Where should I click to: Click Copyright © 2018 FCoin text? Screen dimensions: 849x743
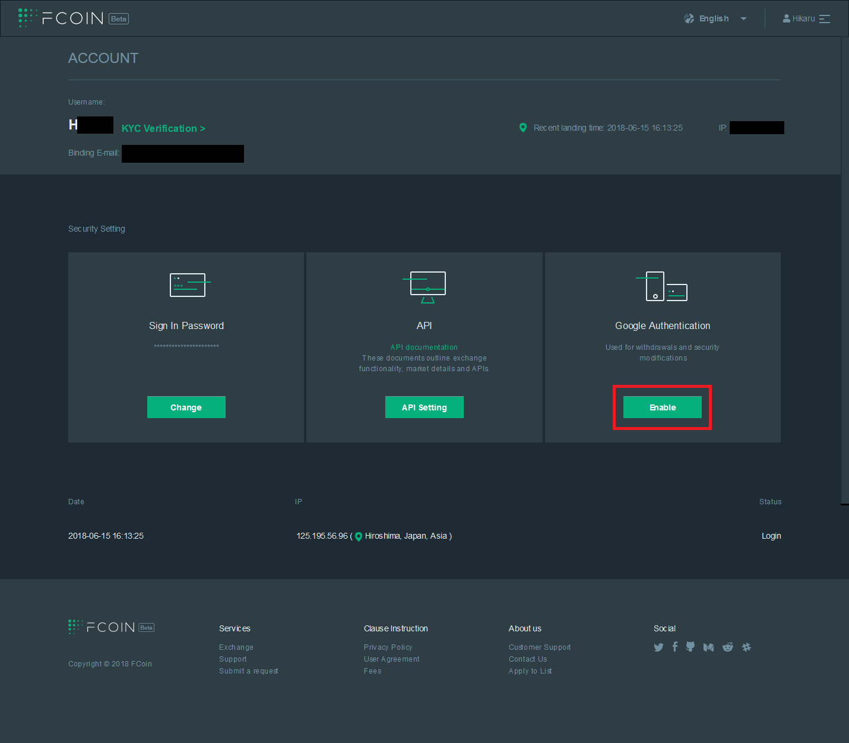(110, 664)
